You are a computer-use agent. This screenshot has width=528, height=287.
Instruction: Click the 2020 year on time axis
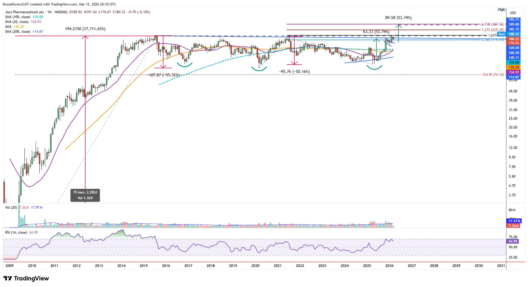pyautogui.click(x=255, y=266)
